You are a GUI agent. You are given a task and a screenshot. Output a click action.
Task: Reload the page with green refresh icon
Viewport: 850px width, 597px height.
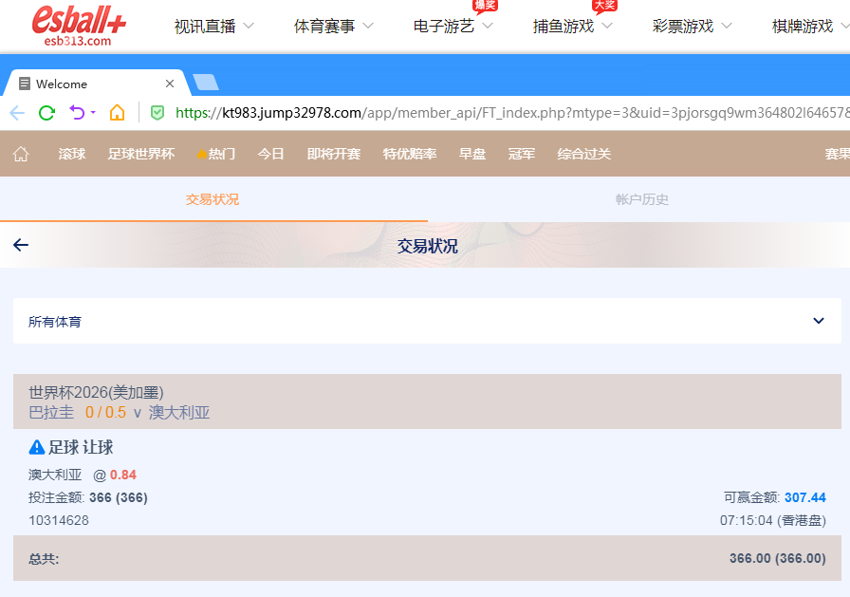[47, 113]
